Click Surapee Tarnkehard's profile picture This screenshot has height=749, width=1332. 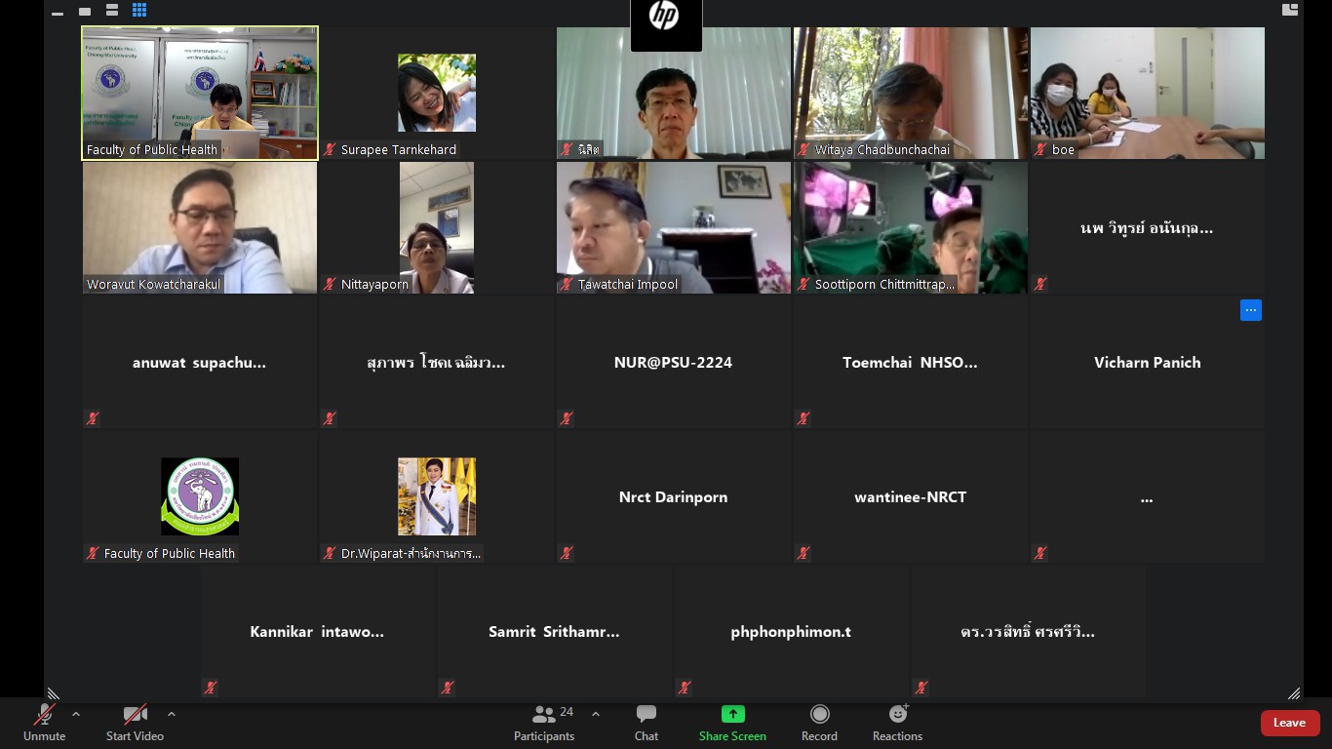(437, 93)
